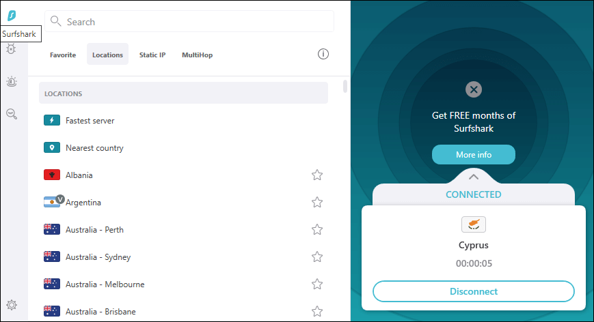The width and height of the screenshot is (594, 322).
Task: Click the Australia - Melbourne flag icon
Action: pos(52,284)
